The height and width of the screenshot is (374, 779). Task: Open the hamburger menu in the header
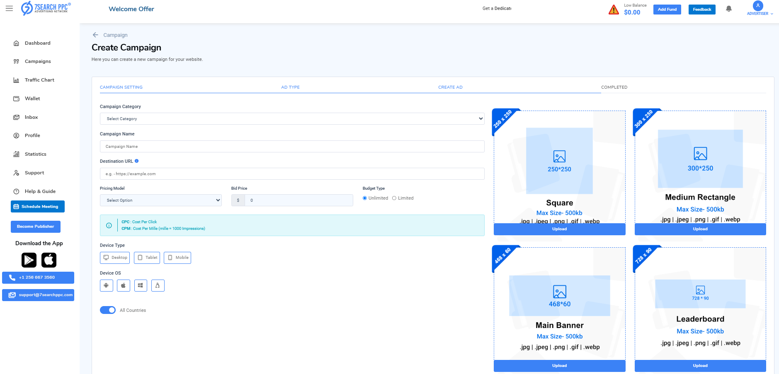9,8
